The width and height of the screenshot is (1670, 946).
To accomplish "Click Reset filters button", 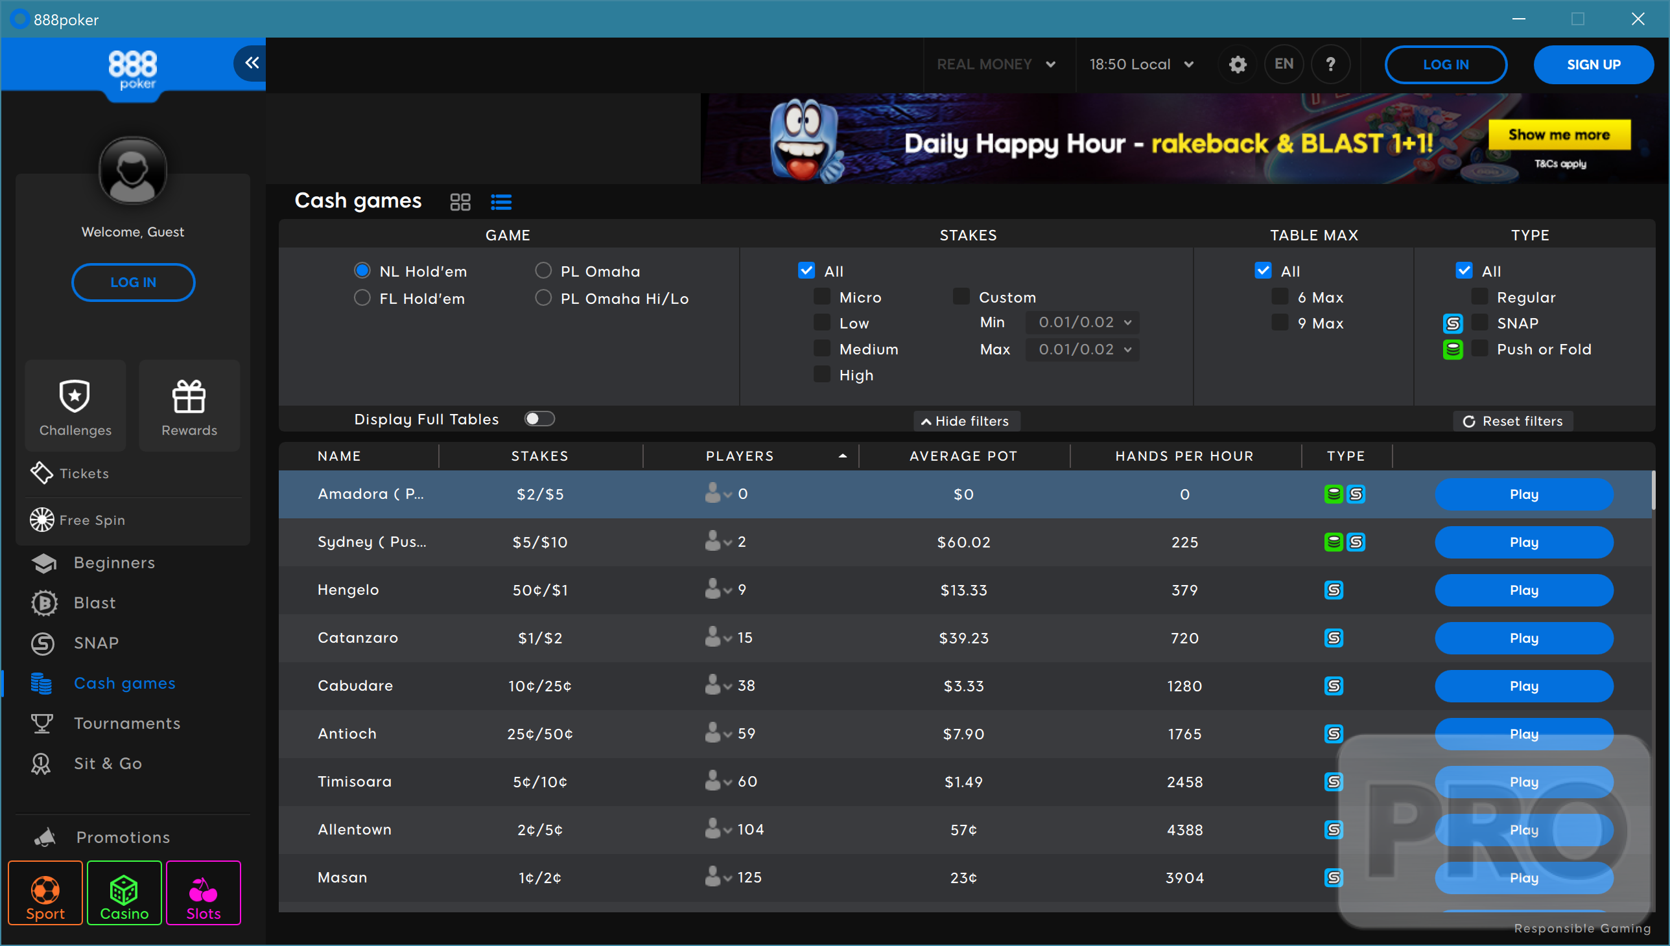I will coord(1512,421).
